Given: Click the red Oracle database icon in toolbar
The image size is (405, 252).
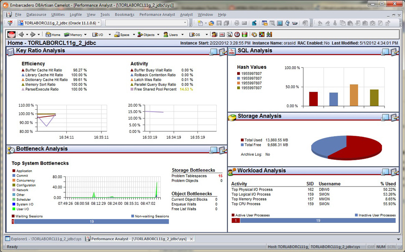Looking at the screenshot, I should coord(11,35).
